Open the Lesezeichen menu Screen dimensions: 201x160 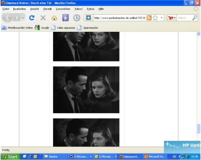(63, 9)
